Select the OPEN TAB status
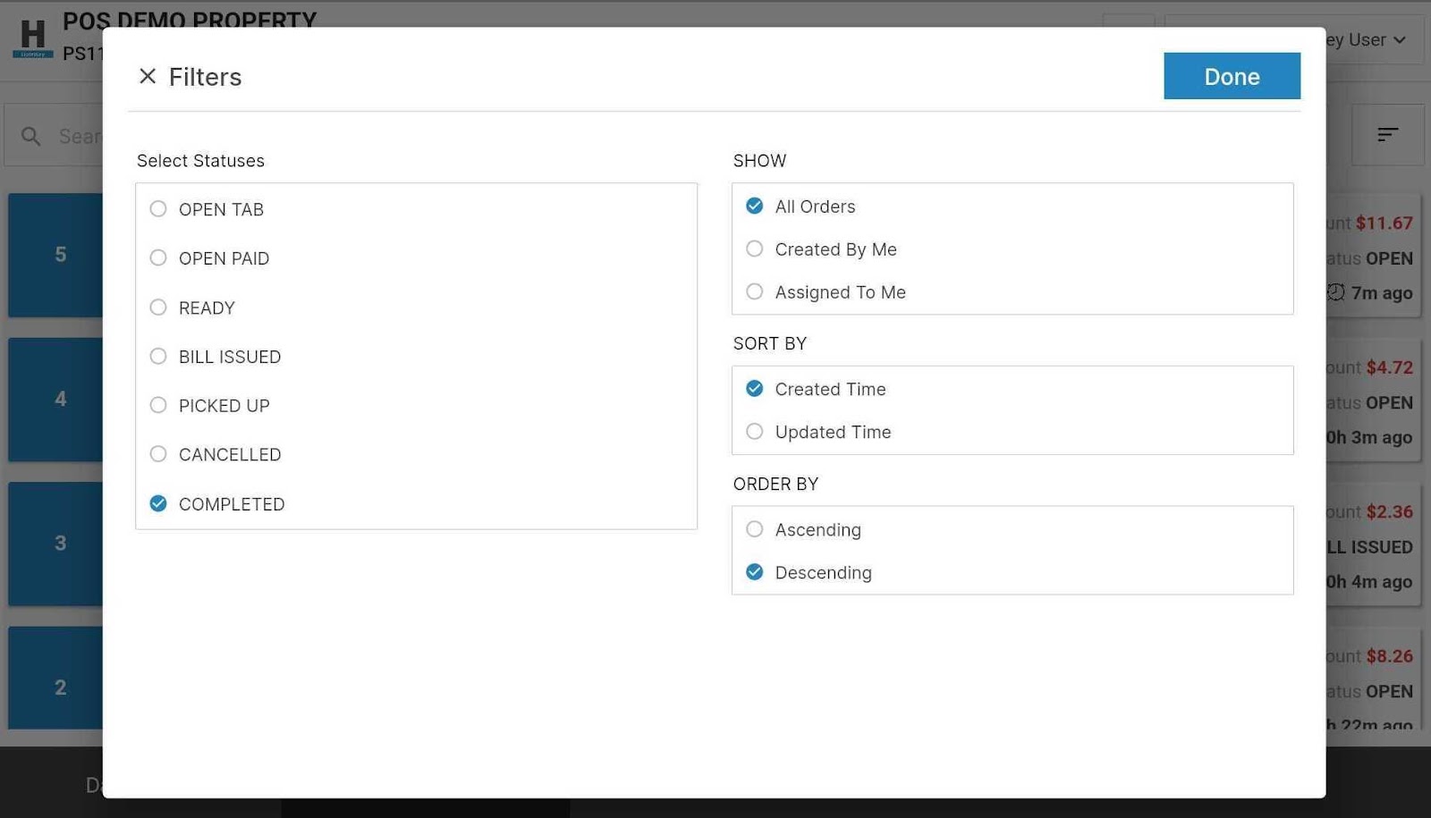Screen dimensions: 1431x818 click(158, 209)
